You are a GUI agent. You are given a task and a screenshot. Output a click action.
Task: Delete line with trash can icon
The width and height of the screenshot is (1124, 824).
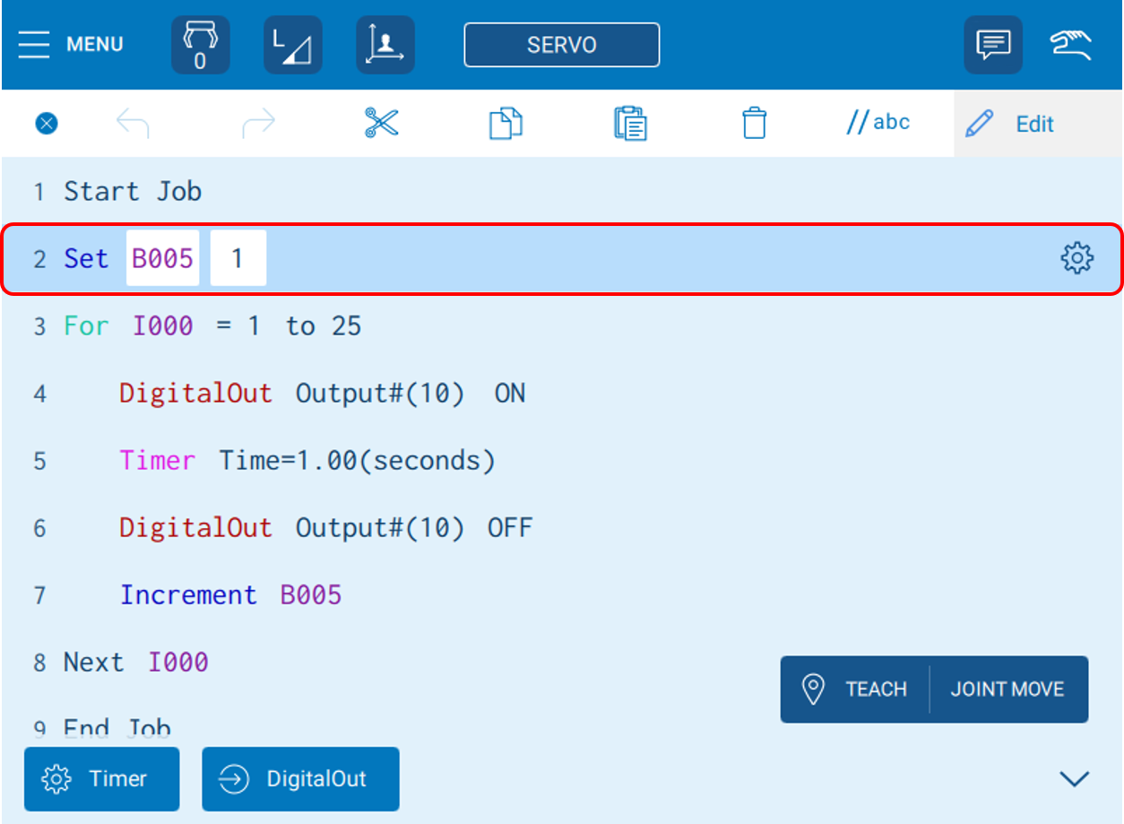pyautogui.click(x=755, y=124)
